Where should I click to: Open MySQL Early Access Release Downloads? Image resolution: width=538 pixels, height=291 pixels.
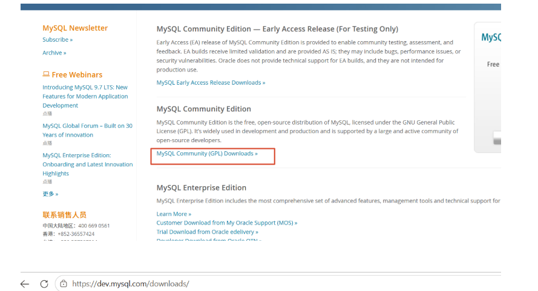211,83
